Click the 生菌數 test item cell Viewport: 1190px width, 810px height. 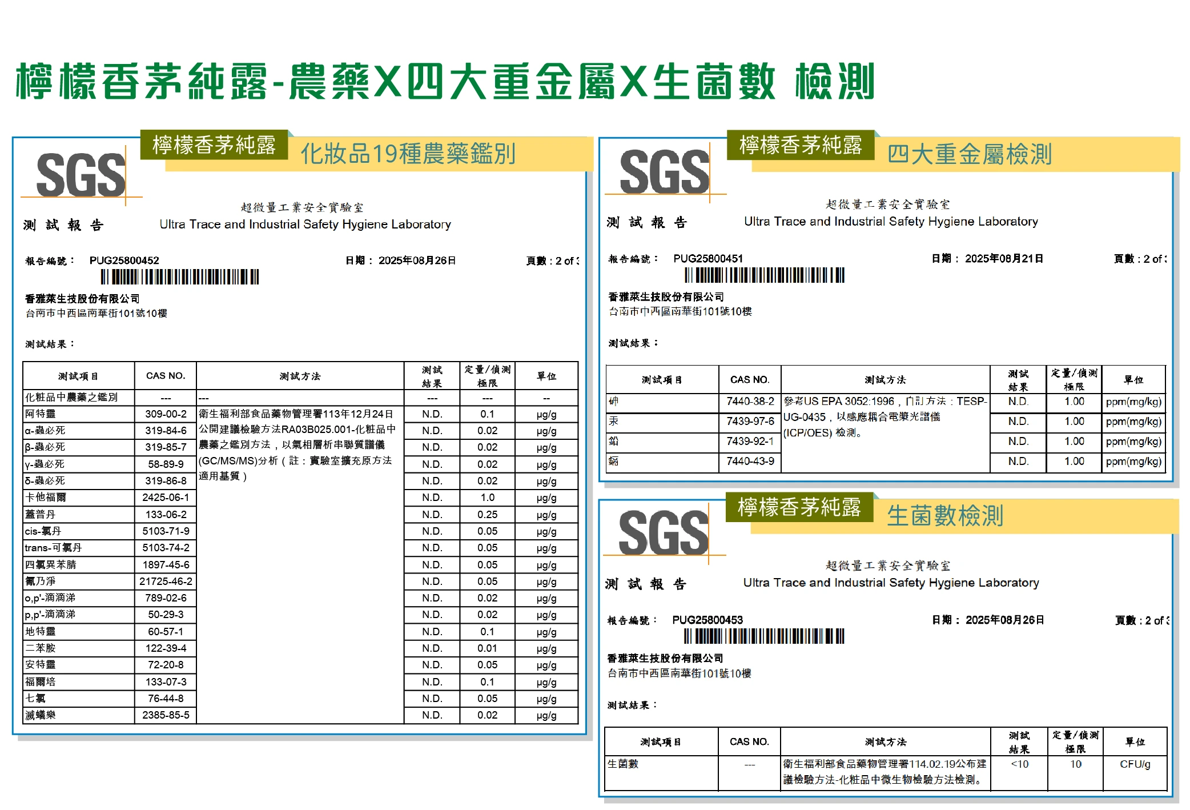(623, 764)
